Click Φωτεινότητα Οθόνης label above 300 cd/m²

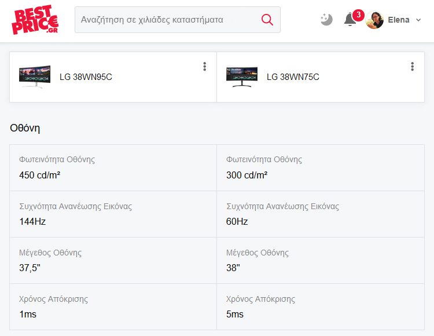coord(264,159)
